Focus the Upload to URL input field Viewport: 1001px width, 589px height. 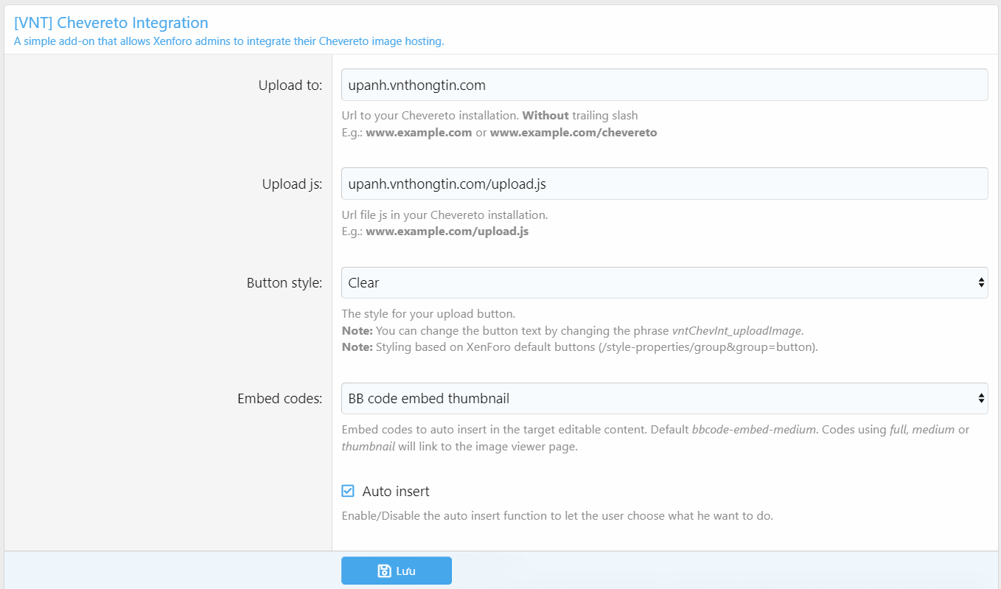tap(663, 85)
